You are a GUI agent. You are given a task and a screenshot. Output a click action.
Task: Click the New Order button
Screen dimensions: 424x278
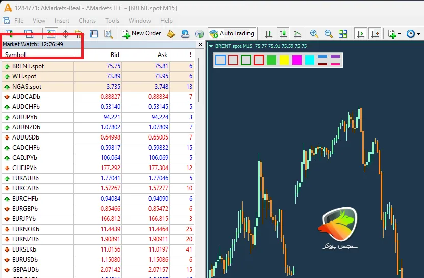[141, 34]
